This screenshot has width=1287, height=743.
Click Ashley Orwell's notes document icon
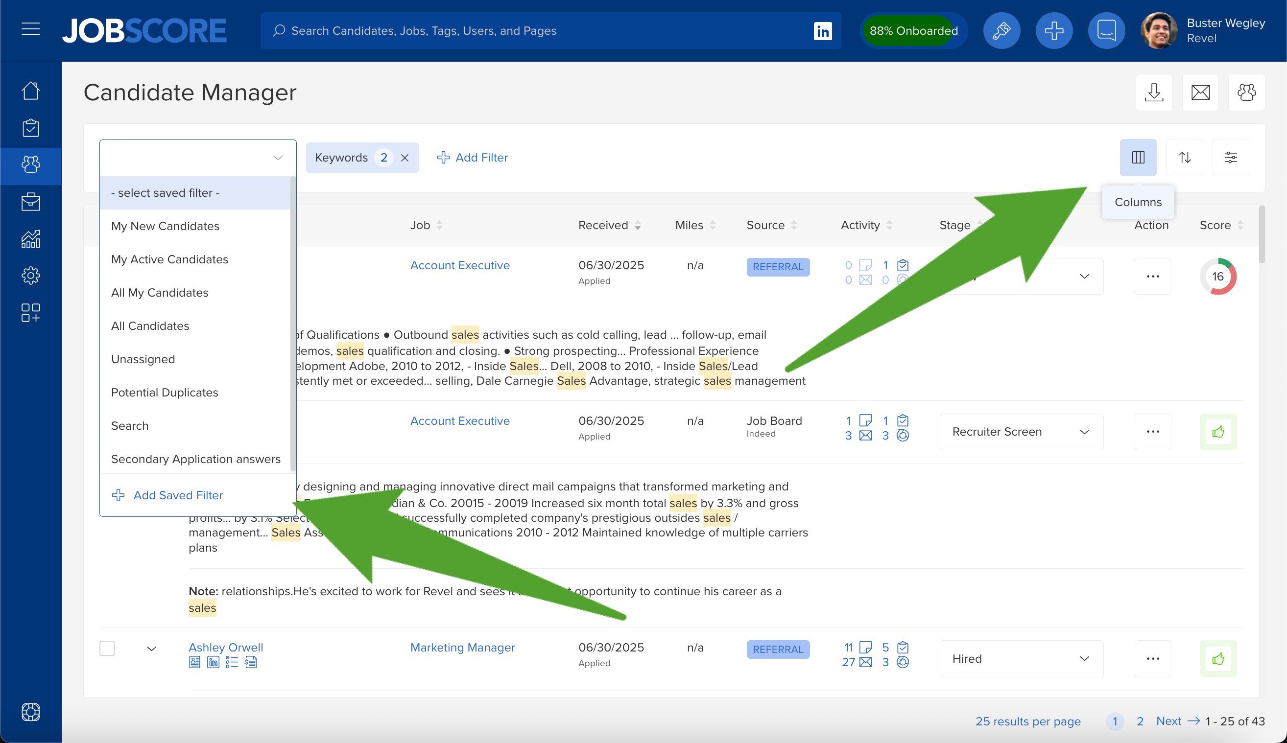(251, 662)
